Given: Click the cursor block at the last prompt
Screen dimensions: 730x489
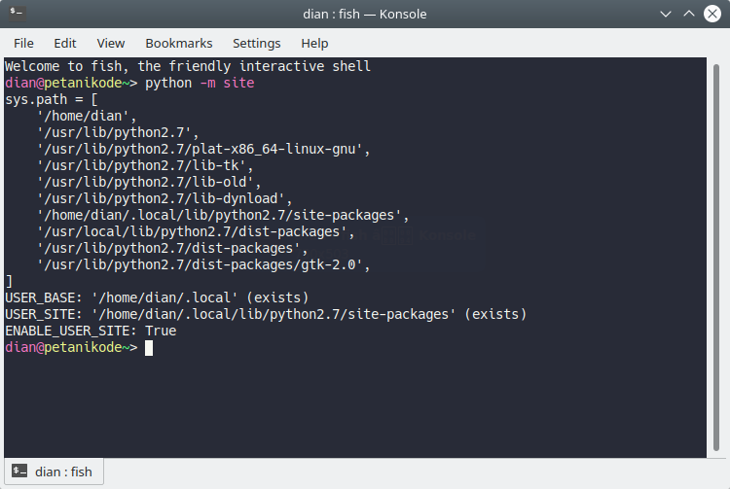Looking at the screenshot, I should pos(149,348).
